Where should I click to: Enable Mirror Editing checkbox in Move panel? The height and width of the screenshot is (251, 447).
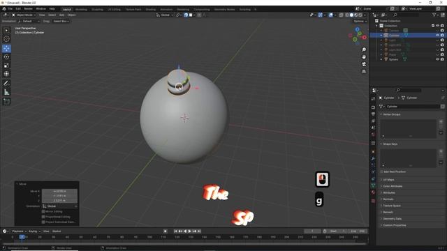(x=43, y=212)
